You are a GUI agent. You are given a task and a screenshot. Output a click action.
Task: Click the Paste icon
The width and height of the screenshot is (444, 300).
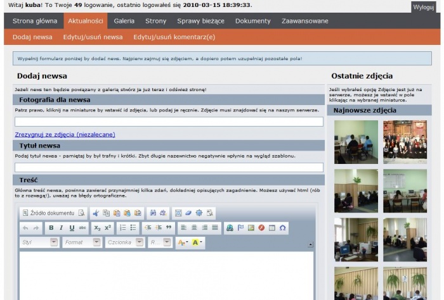(117, 213)
